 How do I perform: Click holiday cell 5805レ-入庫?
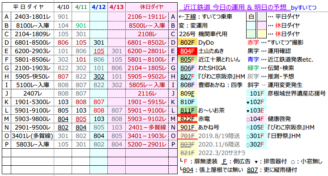147,85
